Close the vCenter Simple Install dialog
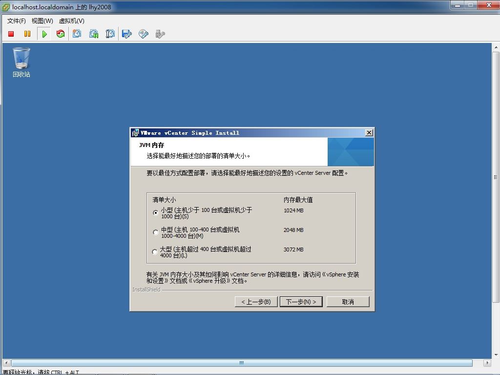Image resolution: width=500 pixels, height=375 pixels. 369,133
